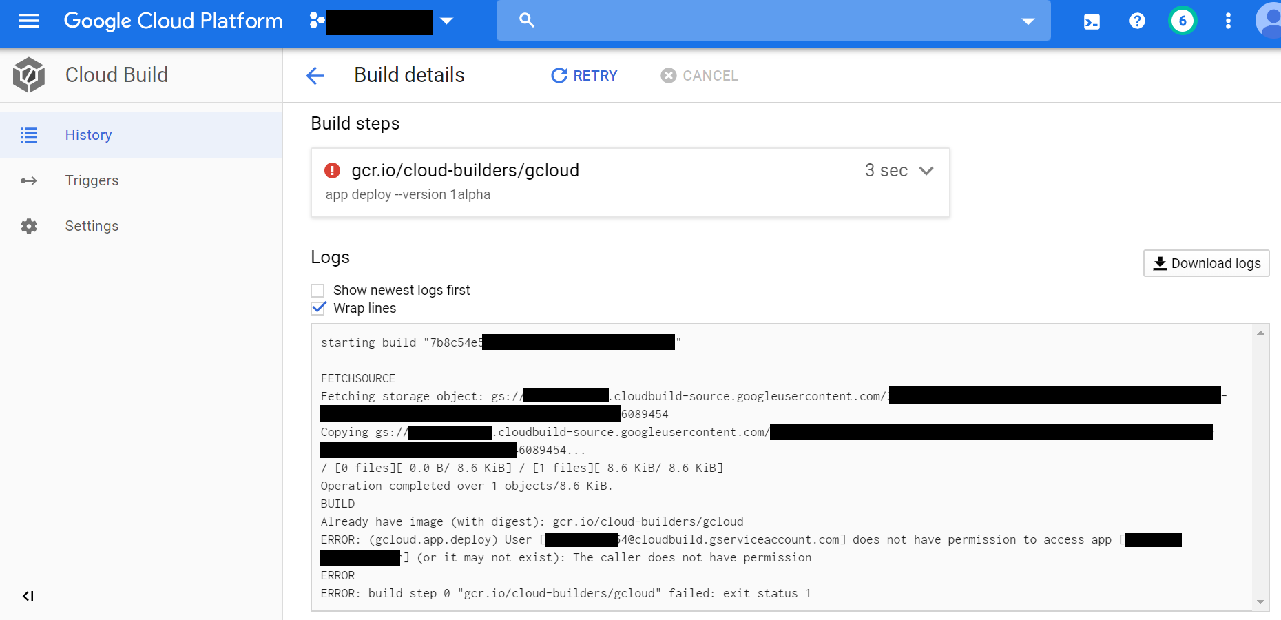Click the Cloud Build title
1281x620 pixels.
tap(116, 74)
